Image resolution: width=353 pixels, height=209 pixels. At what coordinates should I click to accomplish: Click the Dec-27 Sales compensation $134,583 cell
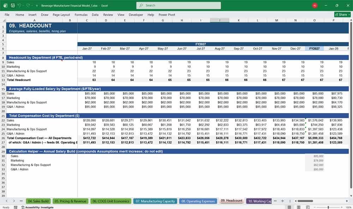pos(295,121)
